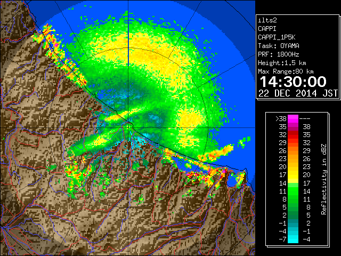
Task: Click the magenta >38 dBZ legend swatch
Action: click(x=293, y=118)
